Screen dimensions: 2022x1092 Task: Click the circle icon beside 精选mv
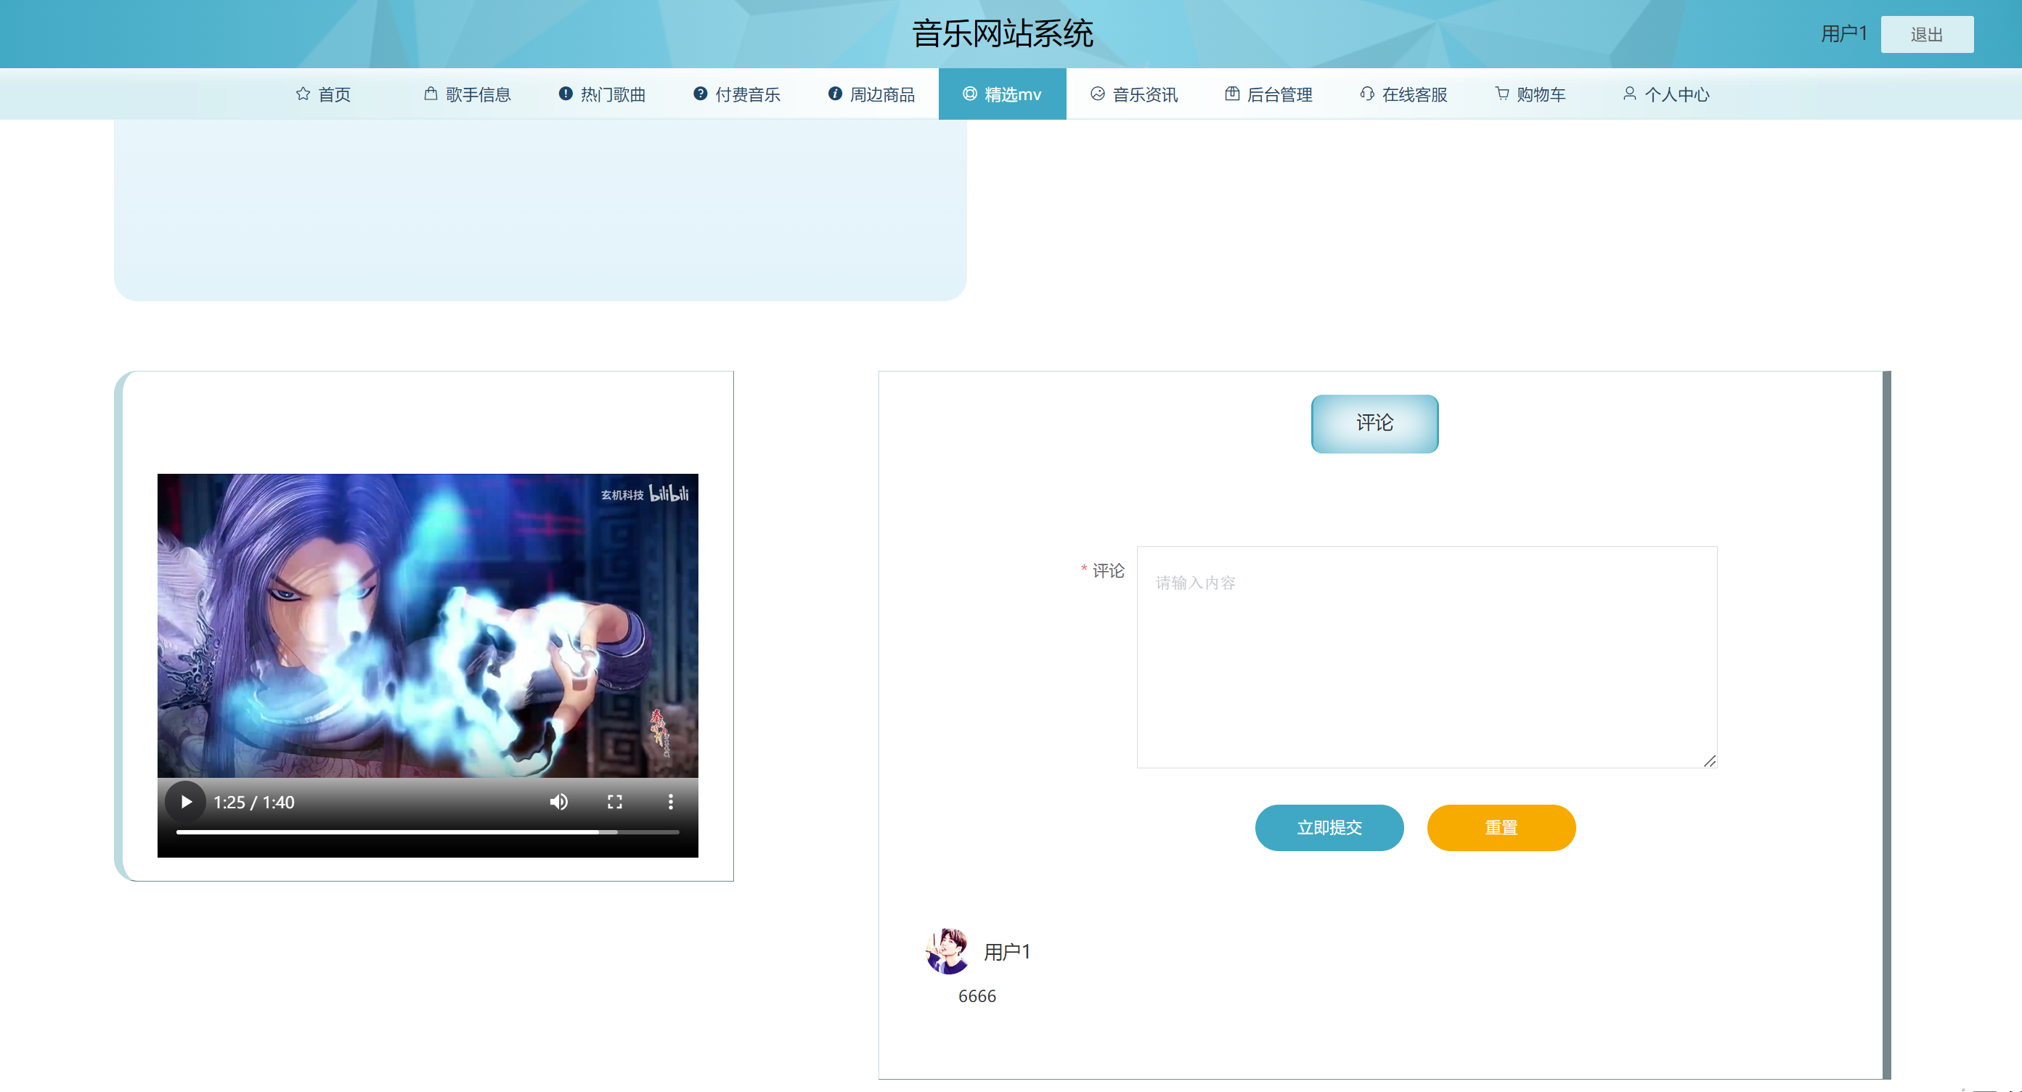click(970, 94)
